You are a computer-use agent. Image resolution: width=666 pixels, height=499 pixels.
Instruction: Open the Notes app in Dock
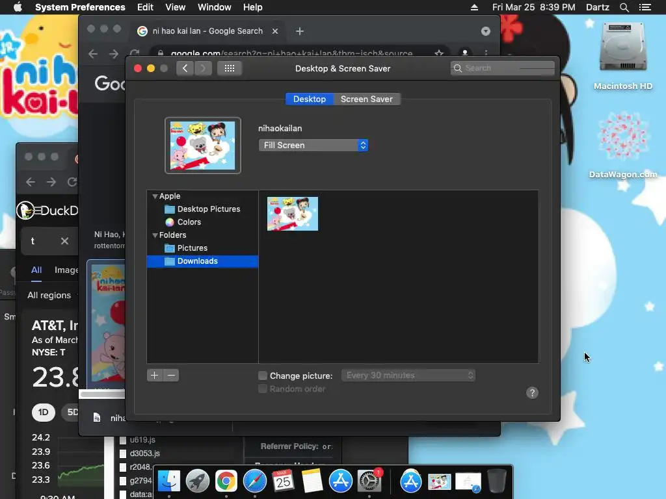pos(312,481)
